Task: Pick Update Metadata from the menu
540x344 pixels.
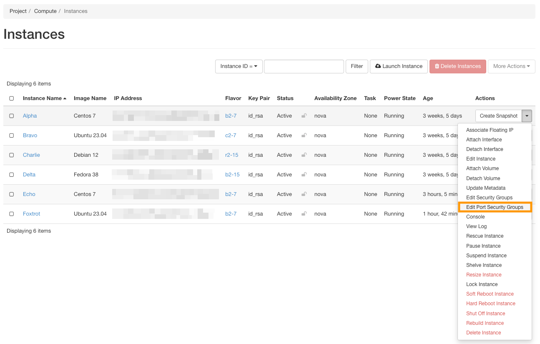Action: pos(486,188)
